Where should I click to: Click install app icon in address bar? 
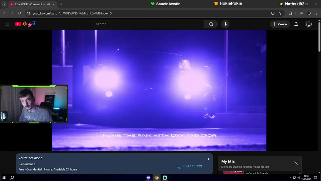[273, 13]
